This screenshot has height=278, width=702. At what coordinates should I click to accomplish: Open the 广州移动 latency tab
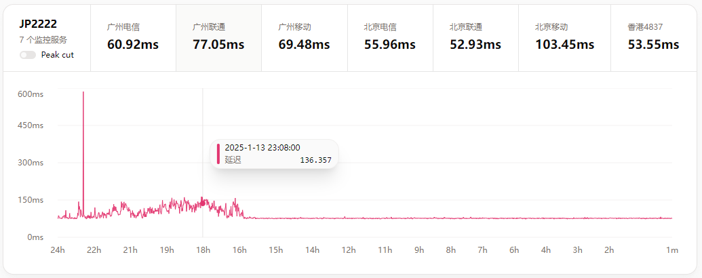304,37
